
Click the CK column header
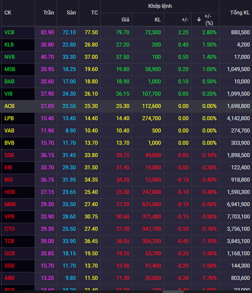7,13
